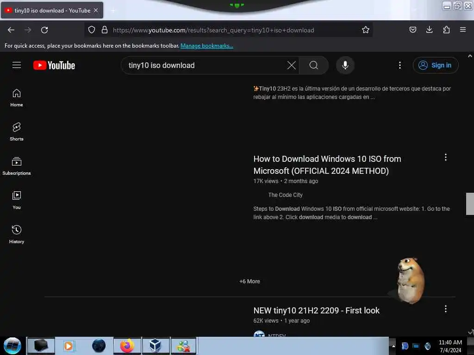The height and width of the screenshot is (355, 474).
Task: Click the Windows Start orb
Action: coord(12,346)
